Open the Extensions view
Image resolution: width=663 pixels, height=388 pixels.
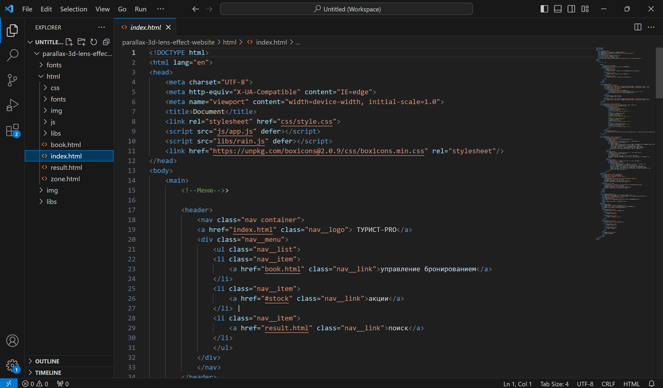tap(12, 130)
